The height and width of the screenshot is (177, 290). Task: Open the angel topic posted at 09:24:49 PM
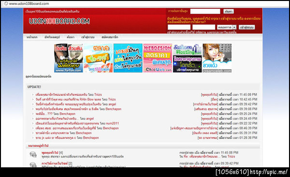click(x=57, y=118)
